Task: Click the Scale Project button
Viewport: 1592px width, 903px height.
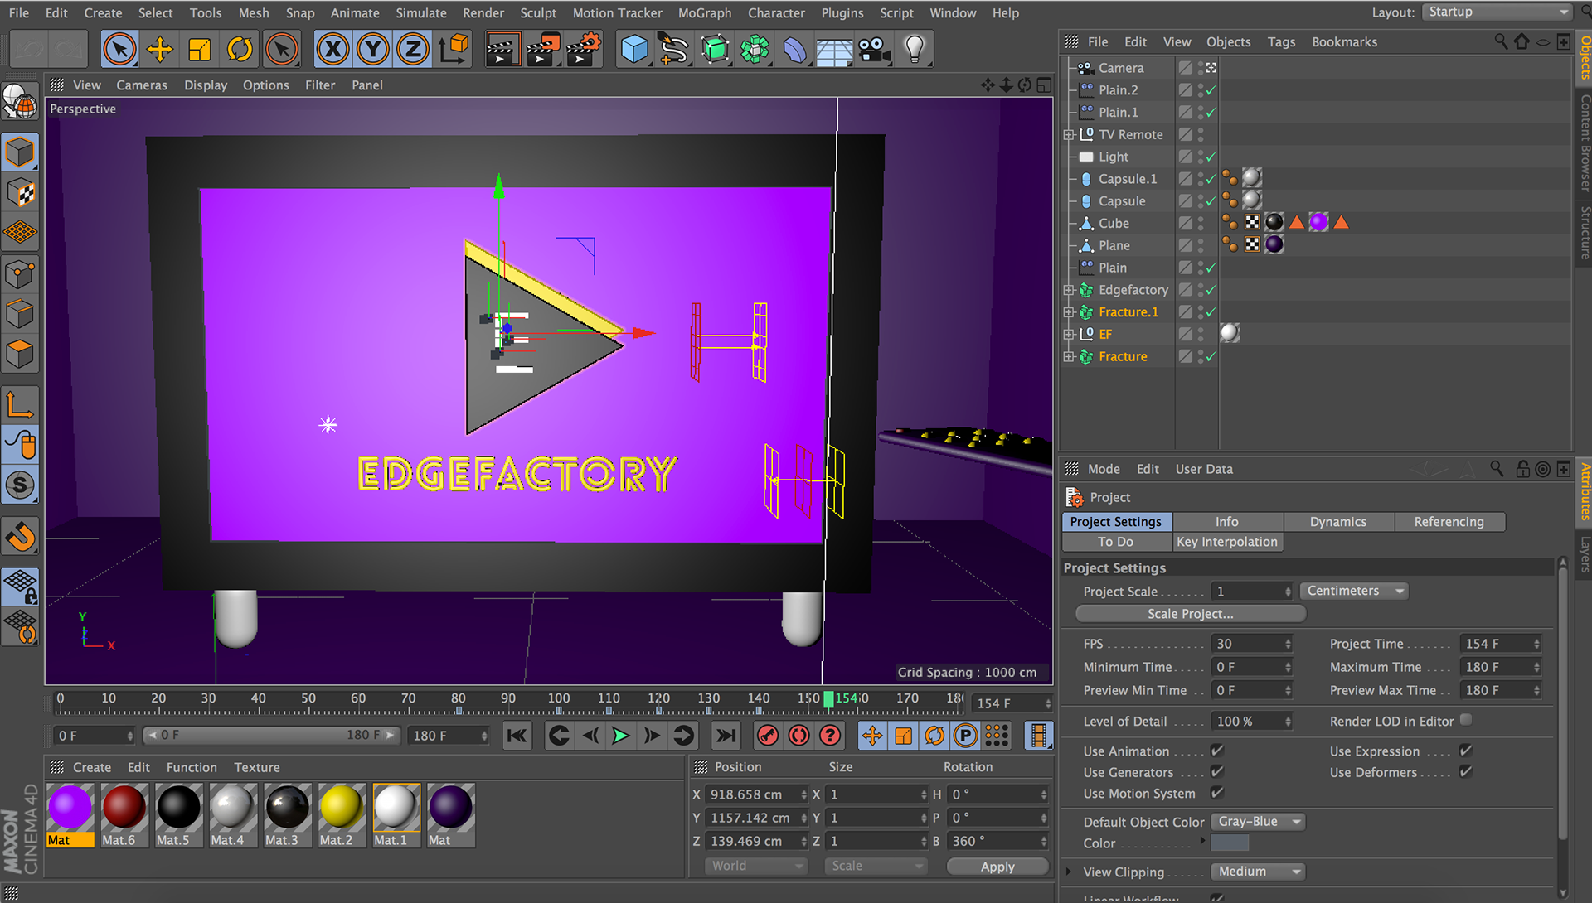Action: 1190,614
